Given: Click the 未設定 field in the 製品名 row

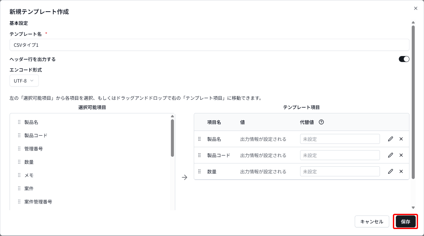Looking at the screenshot, I should (x=340, y=139).
